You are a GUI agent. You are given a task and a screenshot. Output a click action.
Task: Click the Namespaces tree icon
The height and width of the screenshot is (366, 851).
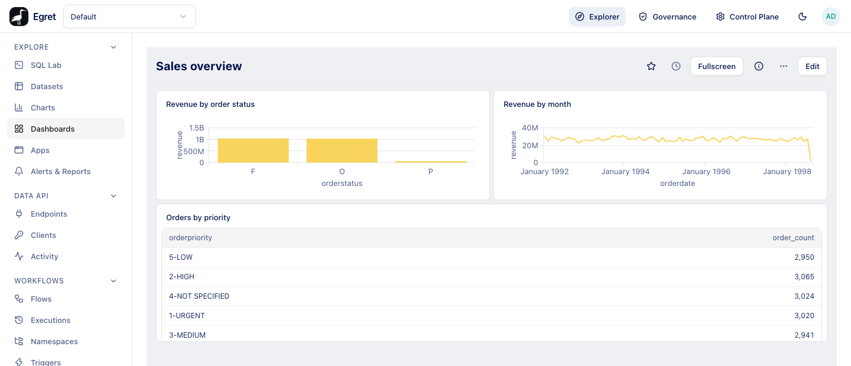[19, 341]
